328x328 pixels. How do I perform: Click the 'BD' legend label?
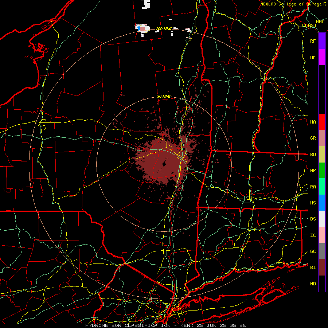click(x=313, y=155)
